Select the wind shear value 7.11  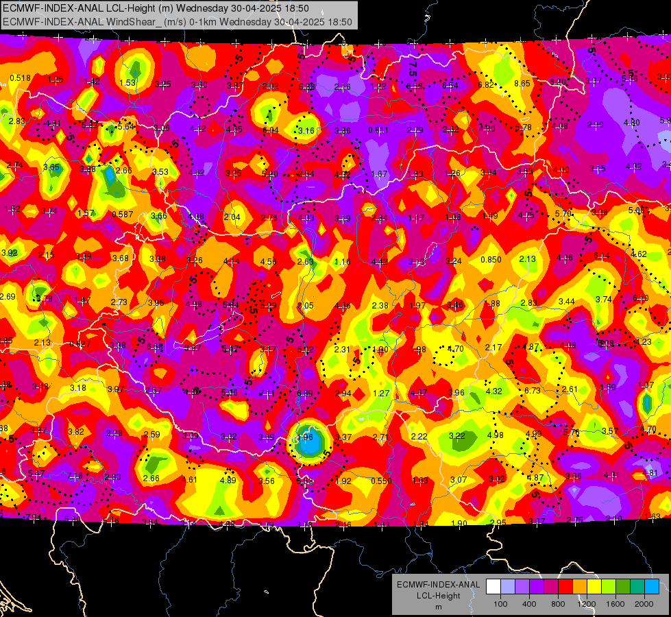coord(267,394)
